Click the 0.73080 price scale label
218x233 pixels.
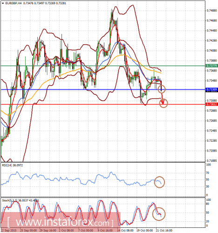212,101
